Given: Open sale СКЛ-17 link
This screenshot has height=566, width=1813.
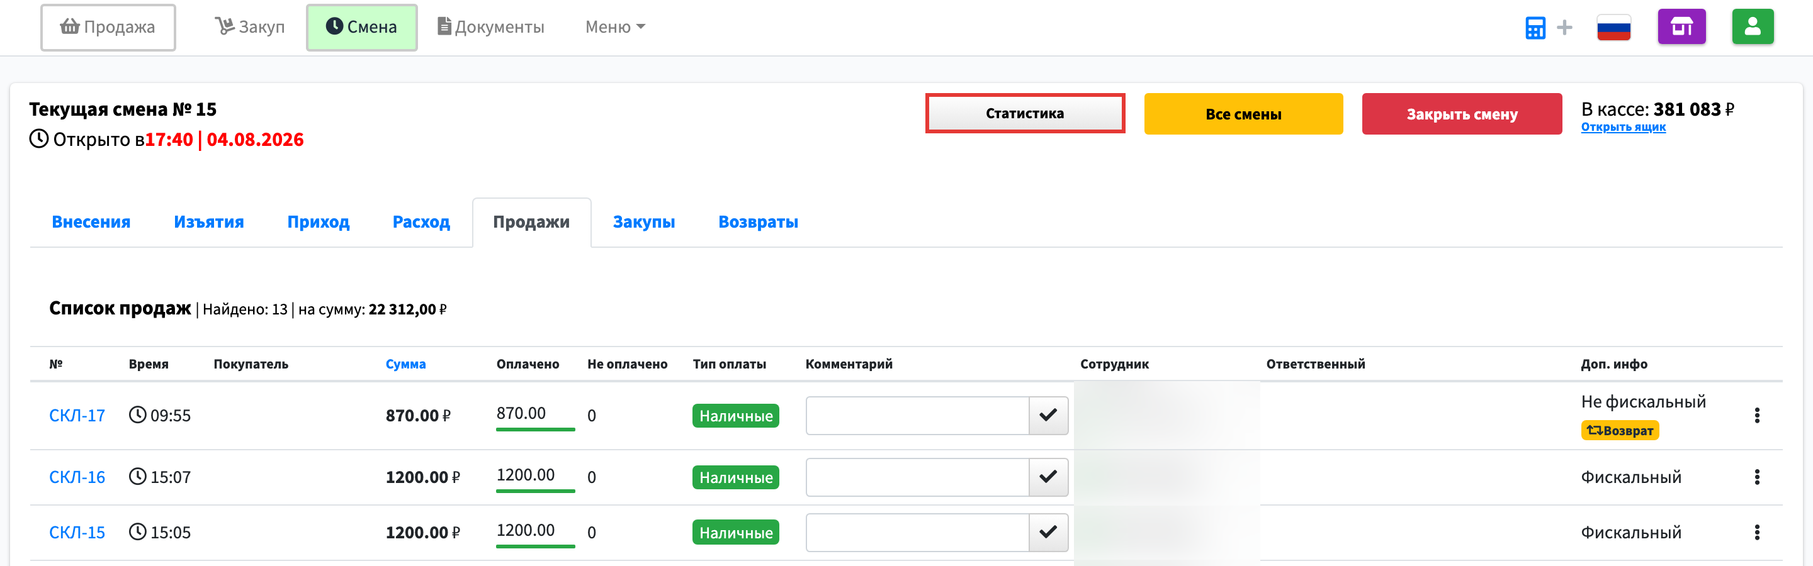Looking at the screenshot, I should pos(77,416).
